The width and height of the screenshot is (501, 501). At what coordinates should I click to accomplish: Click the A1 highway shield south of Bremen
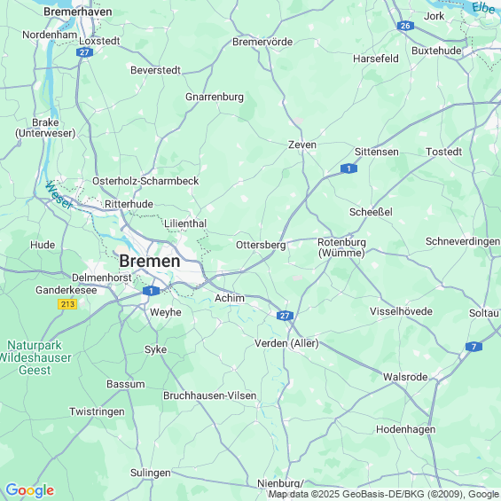point(151,291)
